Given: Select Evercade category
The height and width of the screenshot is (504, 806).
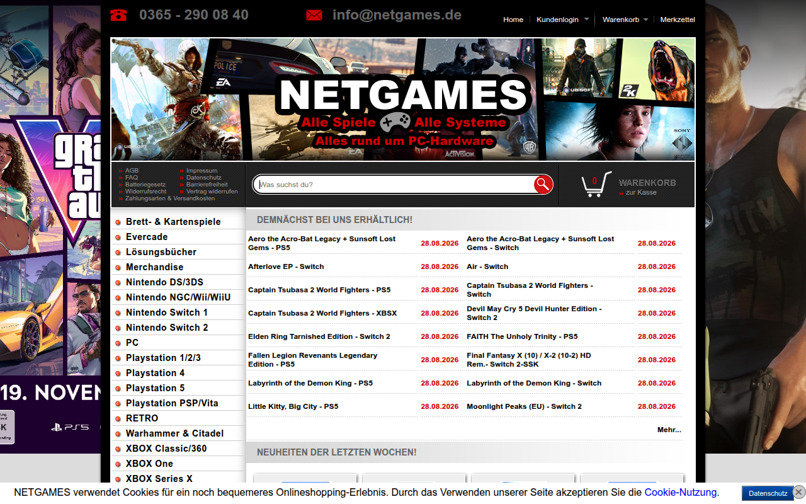Looking at the screenshot, I should [147, 237].
